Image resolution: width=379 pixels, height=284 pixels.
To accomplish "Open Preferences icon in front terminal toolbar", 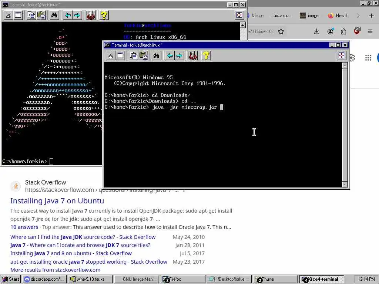I will pos(193,56).
